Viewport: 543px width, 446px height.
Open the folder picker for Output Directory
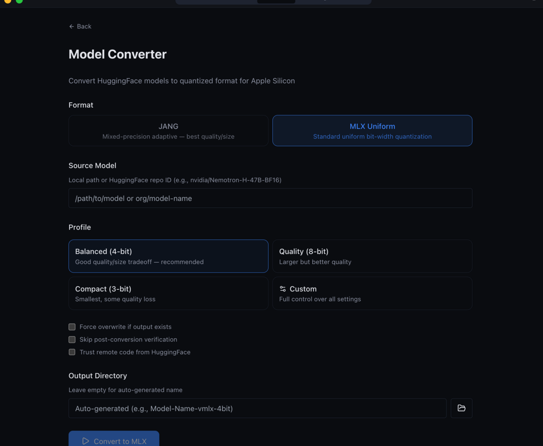[461, 408]
